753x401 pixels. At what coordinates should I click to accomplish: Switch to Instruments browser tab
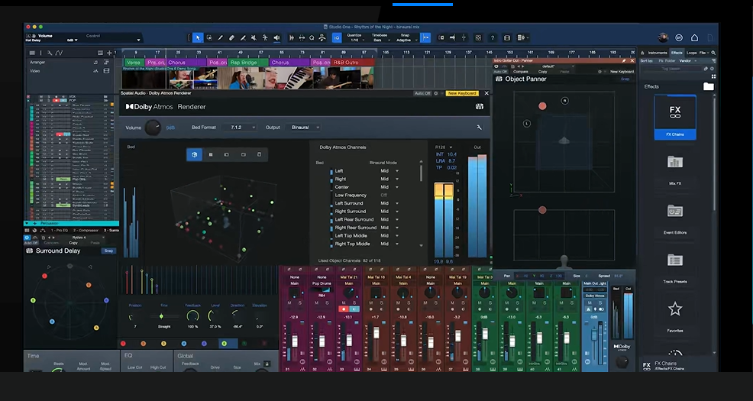click(x=658, y=53)
